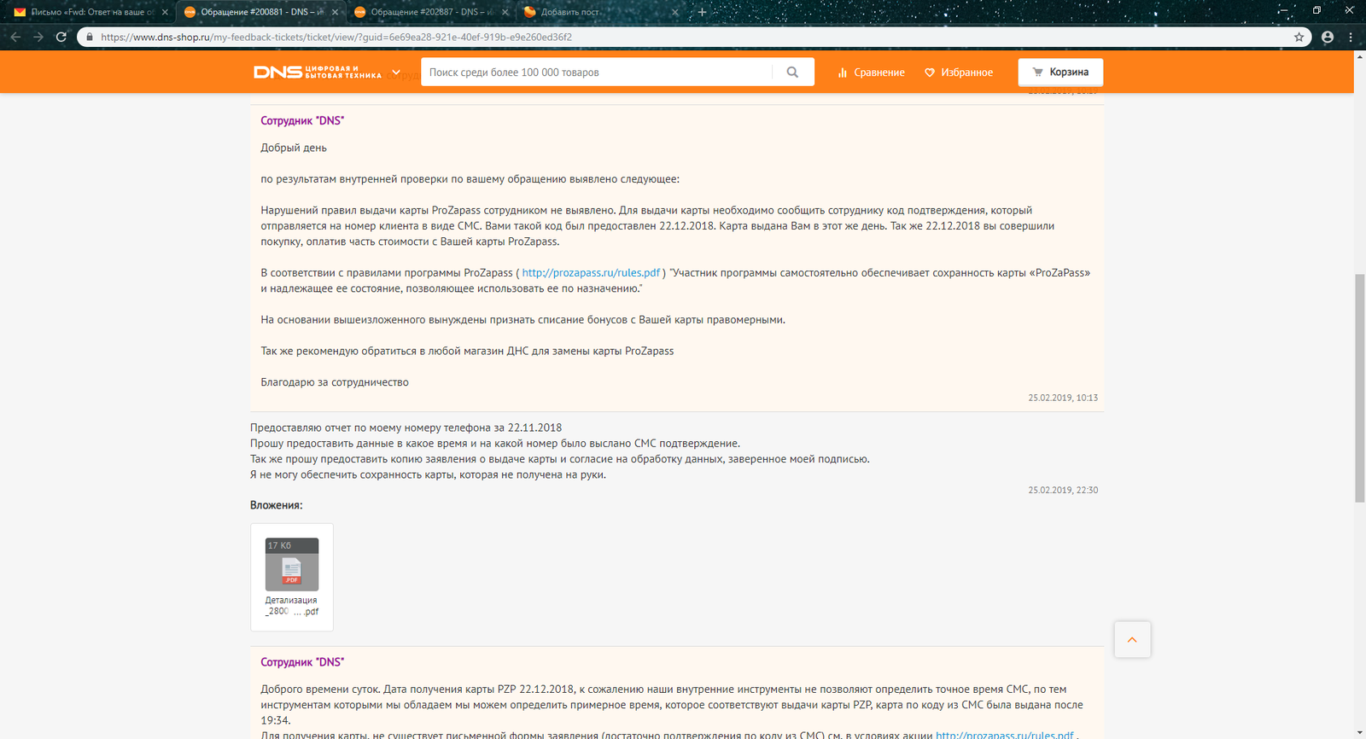
Task: Expand the DNS catalog chevron
Action: point(396,73)
